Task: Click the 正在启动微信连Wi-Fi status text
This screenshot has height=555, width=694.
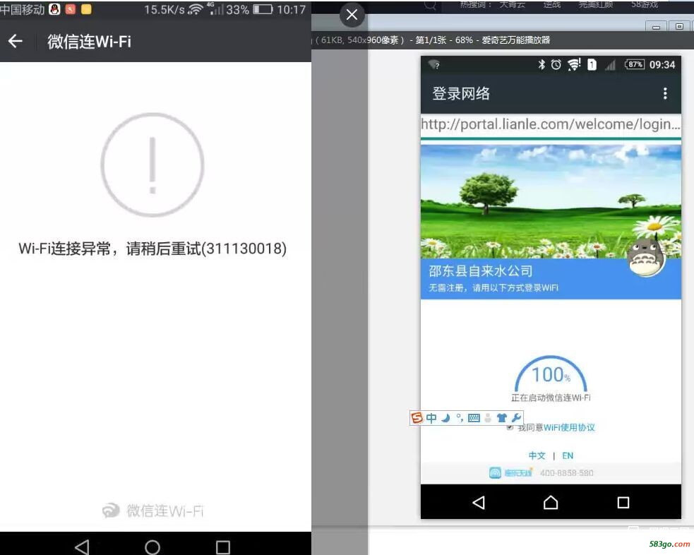Action: pos(551,398)
